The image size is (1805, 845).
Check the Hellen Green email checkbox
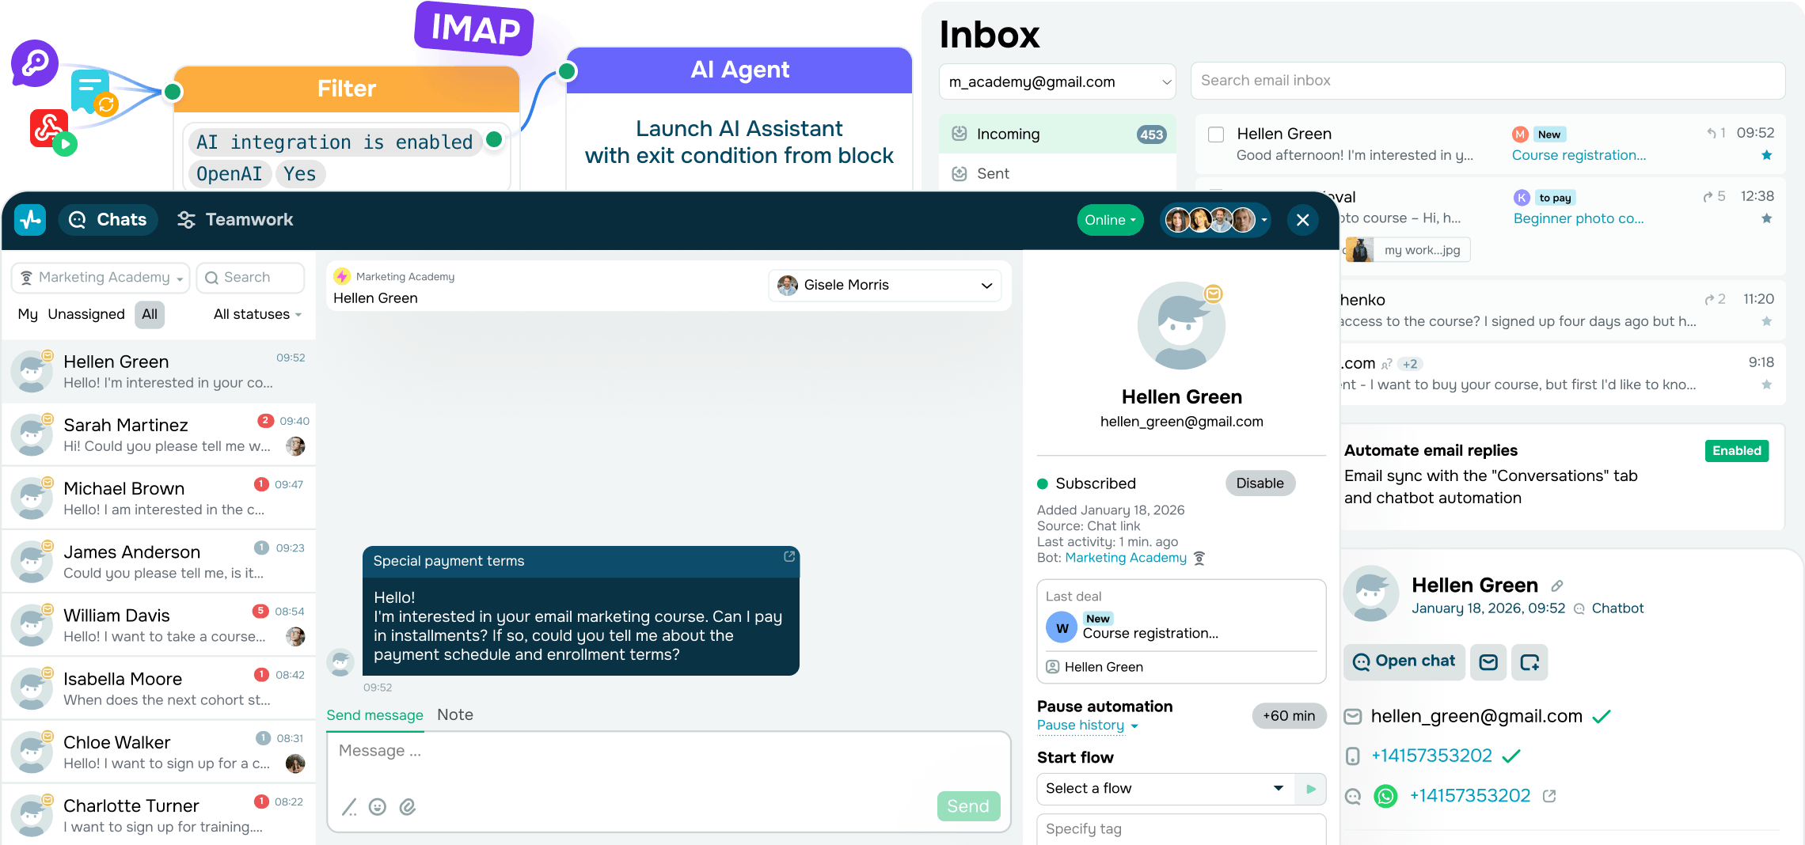[1216, 135]
